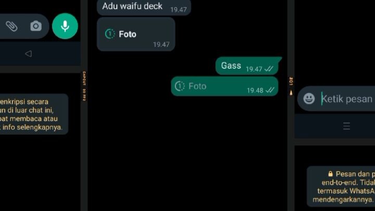Screen dimensions: 375x211
Task: Tap the "Pesan dan p…" end-to-end notice
Action: 341,187
